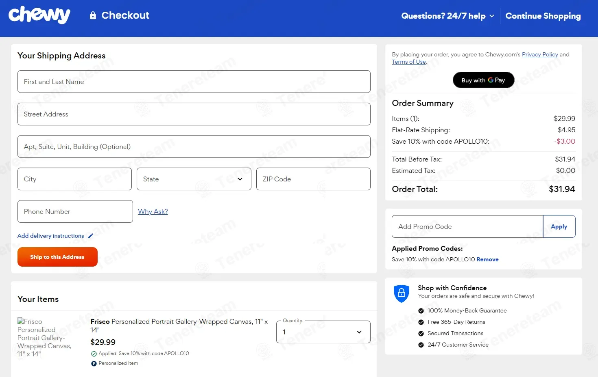Click the Flat-Rate Shipping $4.95 amount

click(x=566, y=130)
